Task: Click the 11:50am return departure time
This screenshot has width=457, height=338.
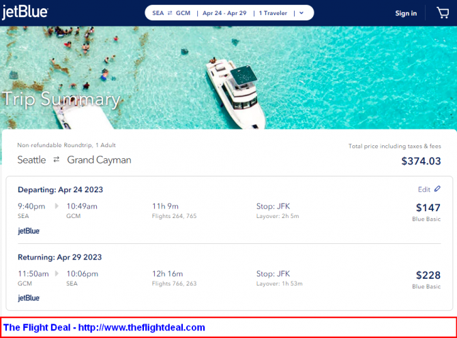Action: point(33,274)
